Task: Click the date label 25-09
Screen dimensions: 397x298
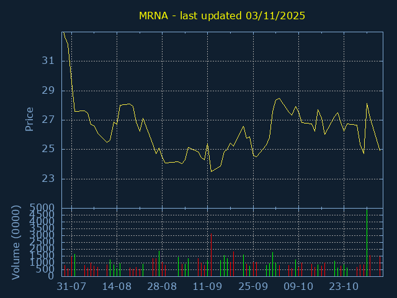Action: (x=253, y=287)
